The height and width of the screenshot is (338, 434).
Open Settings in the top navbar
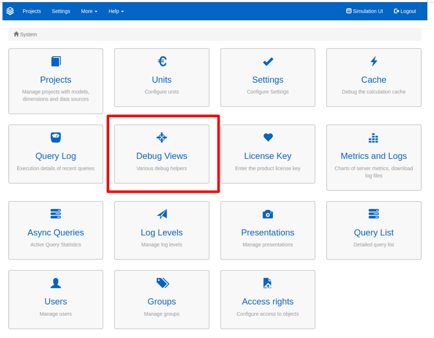[61, 11]
